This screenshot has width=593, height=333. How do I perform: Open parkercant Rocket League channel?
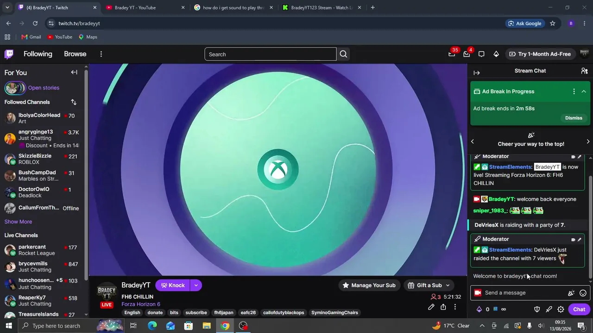click(42, 250)
